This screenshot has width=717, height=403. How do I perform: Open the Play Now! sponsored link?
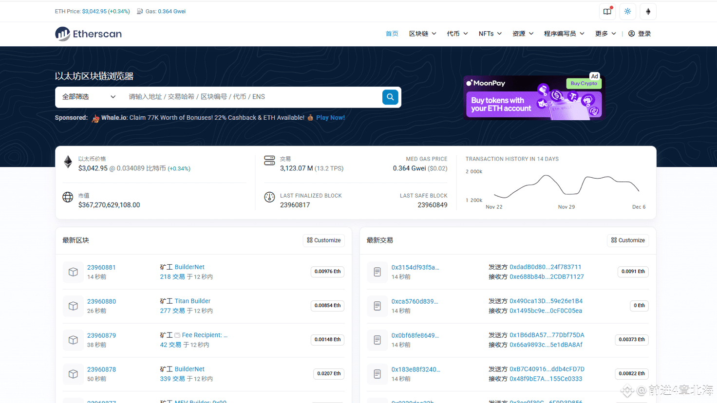(x=330, y=118)
